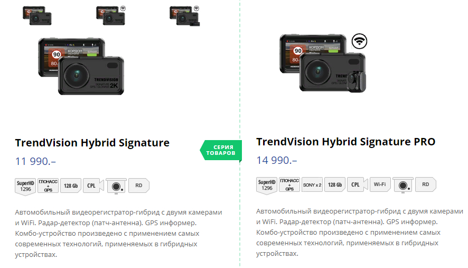The height and width of the screenshot is (268, 468).
Task: Click the 14 990 price of Signature PRO
Action: [277, 161]
